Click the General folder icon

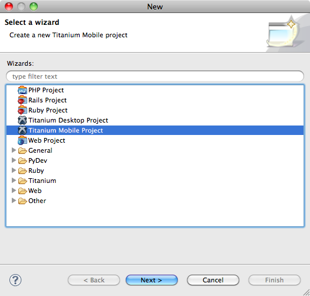pos(22,151)
